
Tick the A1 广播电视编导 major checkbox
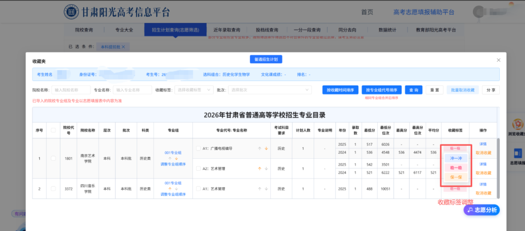coord(198,148)
